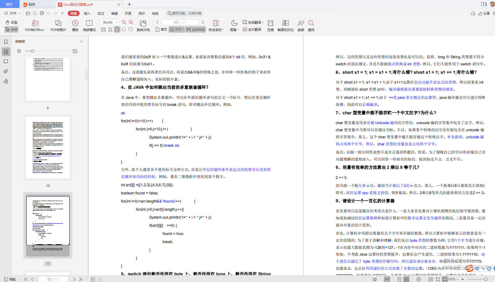Click 查找 find tool
The height and width of the screenshot is (282, 495).
click(311, 26)
